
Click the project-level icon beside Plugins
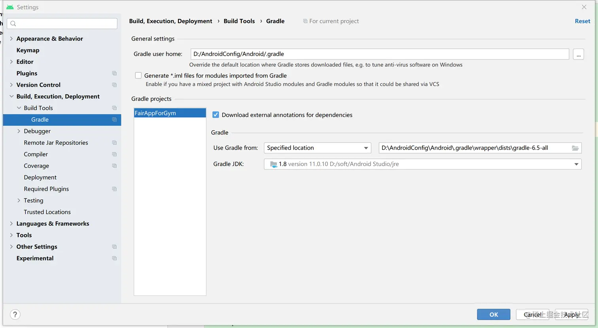click(114, 73)
